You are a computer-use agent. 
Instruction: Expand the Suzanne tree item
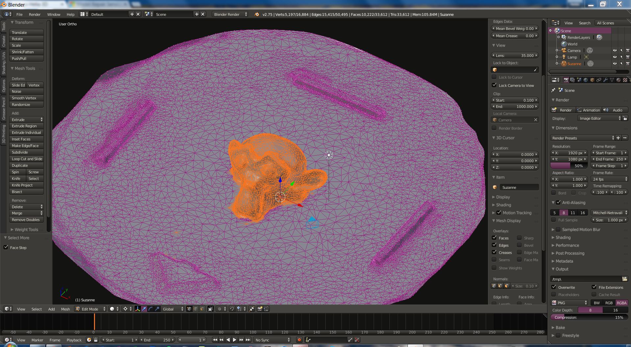point(557,63)
